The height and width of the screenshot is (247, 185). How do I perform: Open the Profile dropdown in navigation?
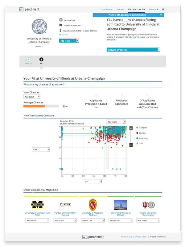tap(154, 10)
